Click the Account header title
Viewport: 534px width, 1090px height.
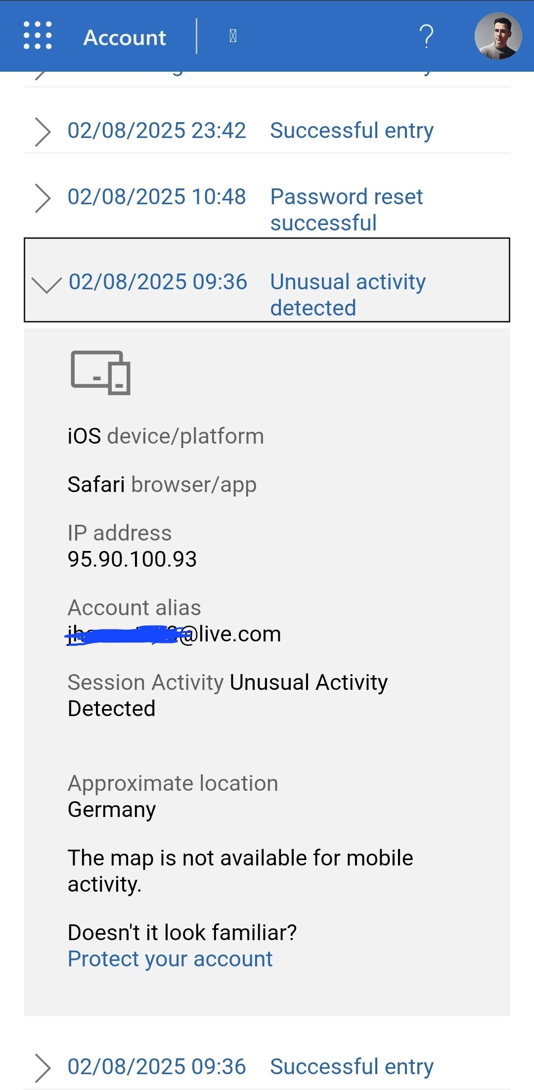(125, 38)
